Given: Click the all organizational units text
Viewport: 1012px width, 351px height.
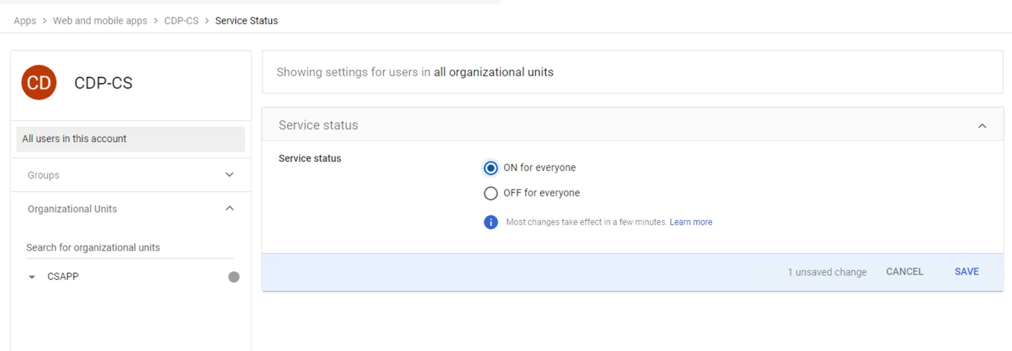Looking at the screenshot, I should click(493, 72).
